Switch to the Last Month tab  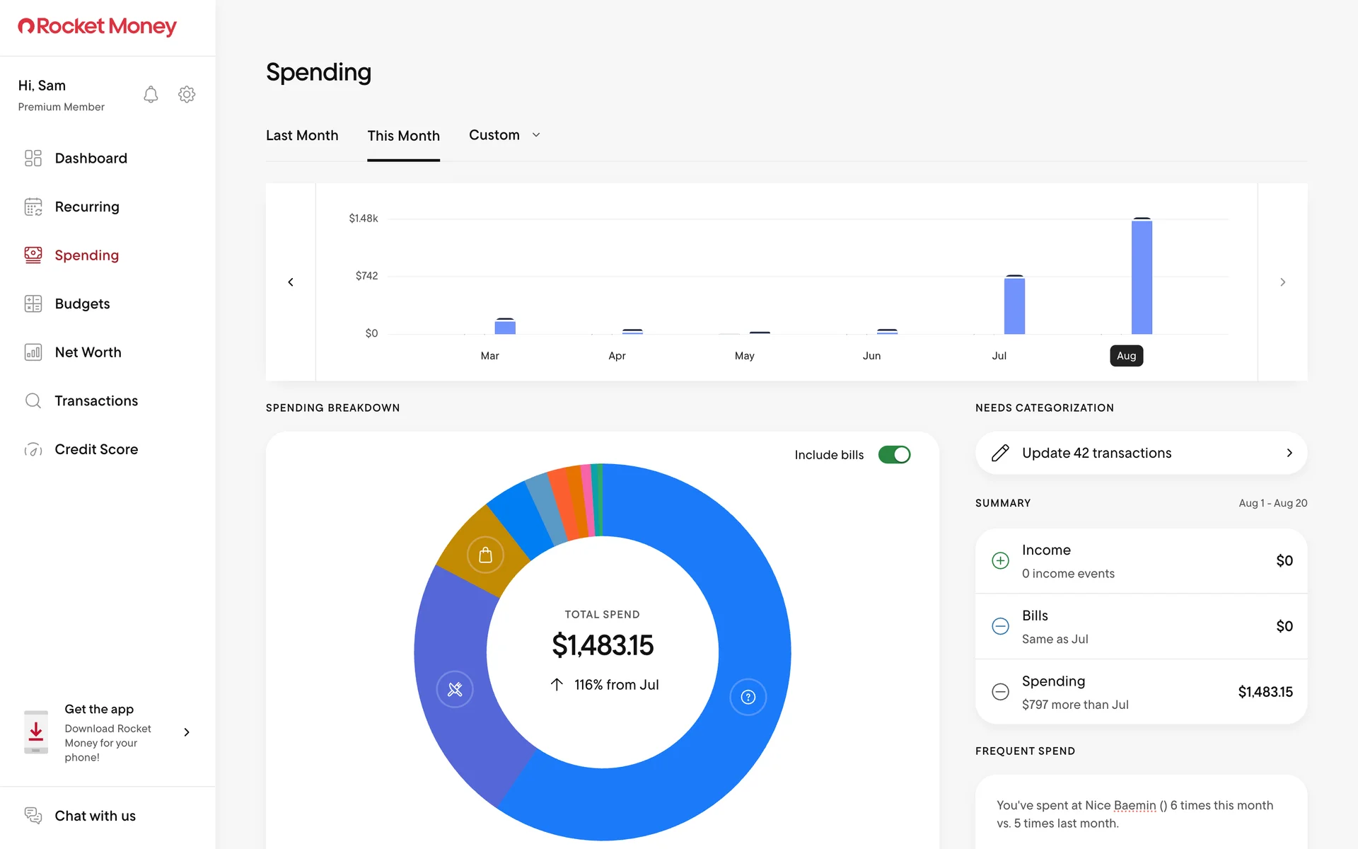[302, 135]
